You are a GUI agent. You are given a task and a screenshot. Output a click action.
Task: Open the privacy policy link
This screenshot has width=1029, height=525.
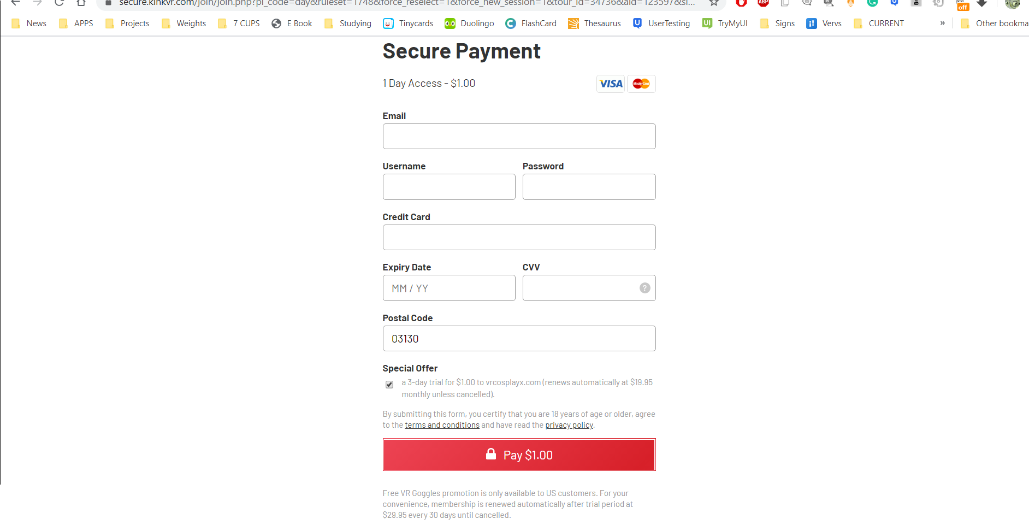click(569, 425)
